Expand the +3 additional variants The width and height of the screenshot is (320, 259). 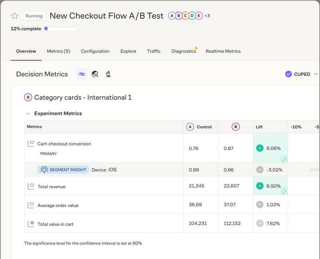click(x=207, y=16)
